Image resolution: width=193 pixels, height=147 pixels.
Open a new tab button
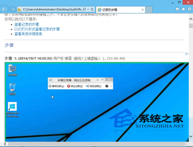coord(149,10)
